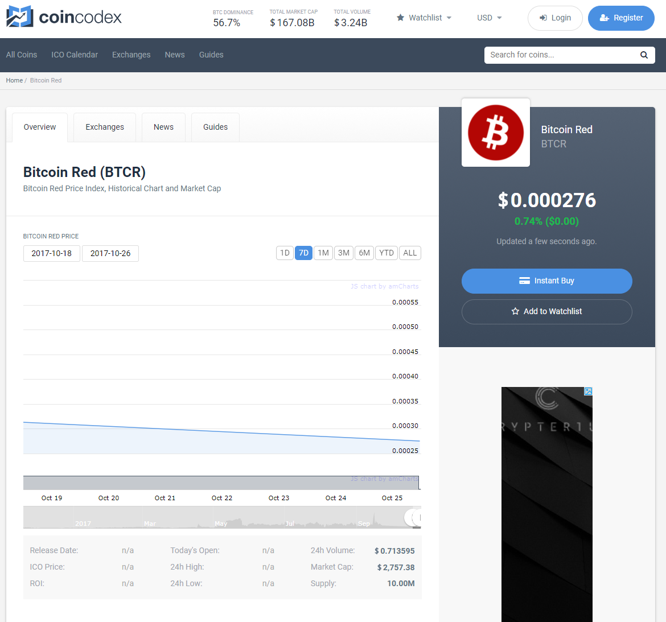666x622 pixels.
Task: Click the CoinCodex logo icon
Action: tap(19, 17)
